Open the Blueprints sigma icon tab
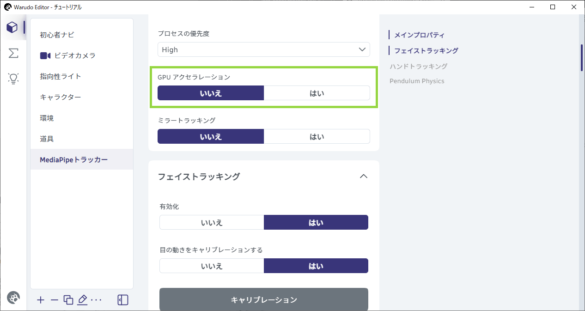Screen dimensions: 585x311 13,53
